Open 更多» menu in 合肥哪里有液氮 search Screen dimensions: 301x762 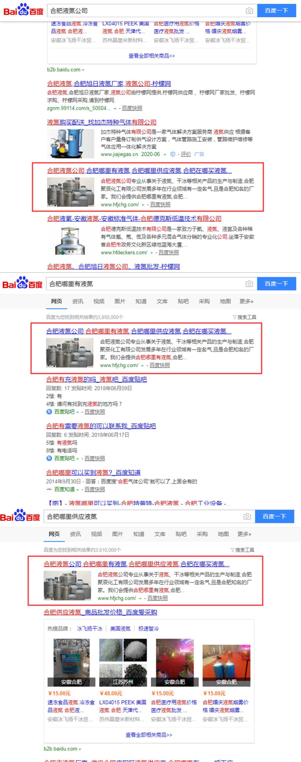tap(246, 301)
